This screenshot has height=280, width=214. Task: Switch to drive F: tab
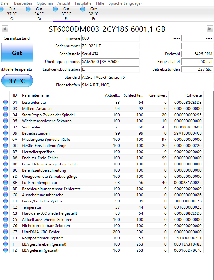[x=93, y=14]
